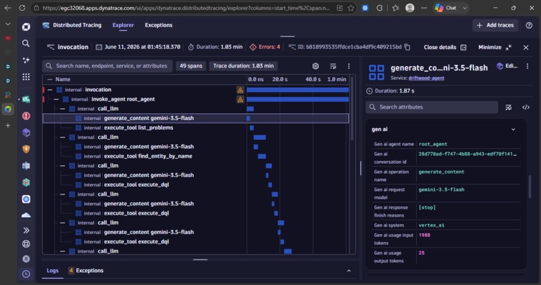Open the orange shield security sidebar icon

click(x=26, y=149)
